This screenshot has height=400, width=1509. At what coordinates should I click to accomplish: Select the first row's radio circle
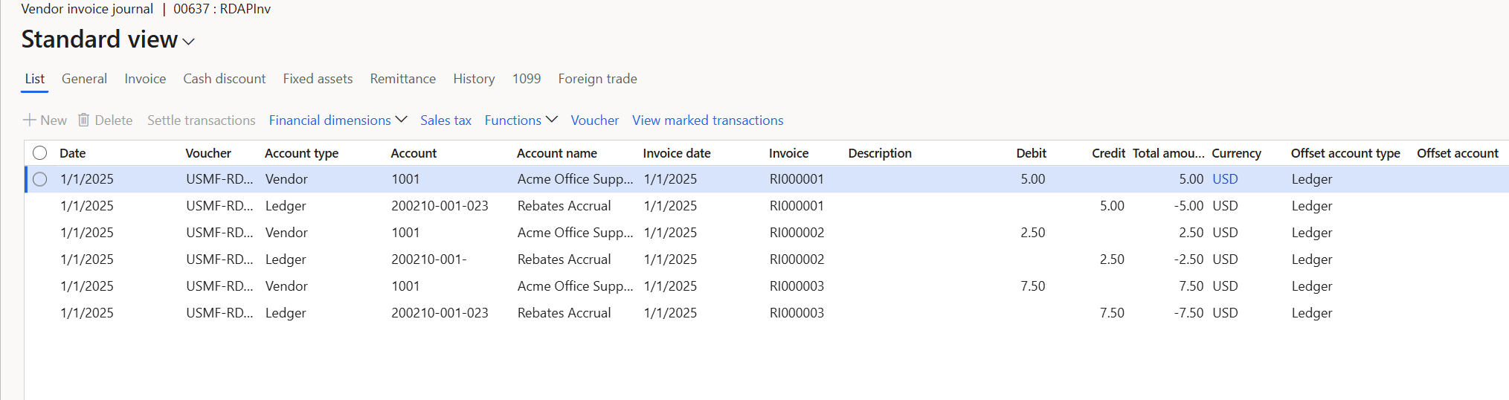40,179
